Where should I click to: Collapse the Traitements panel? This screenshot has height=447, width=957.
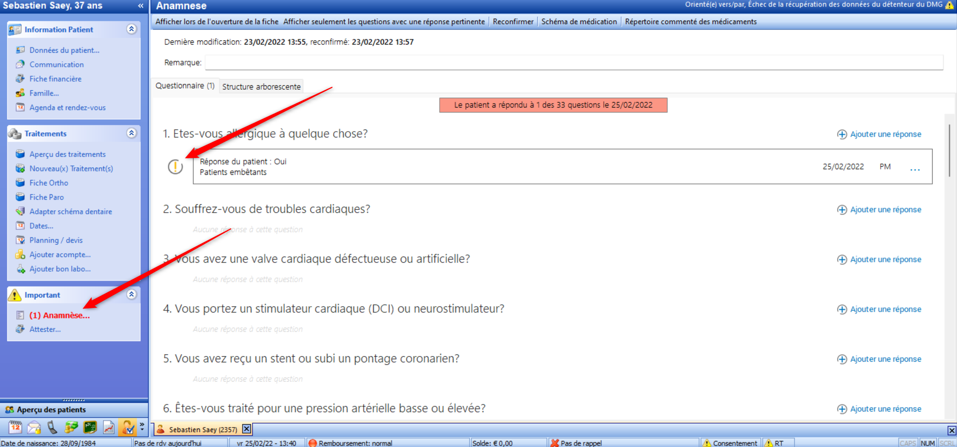[131, 133]
